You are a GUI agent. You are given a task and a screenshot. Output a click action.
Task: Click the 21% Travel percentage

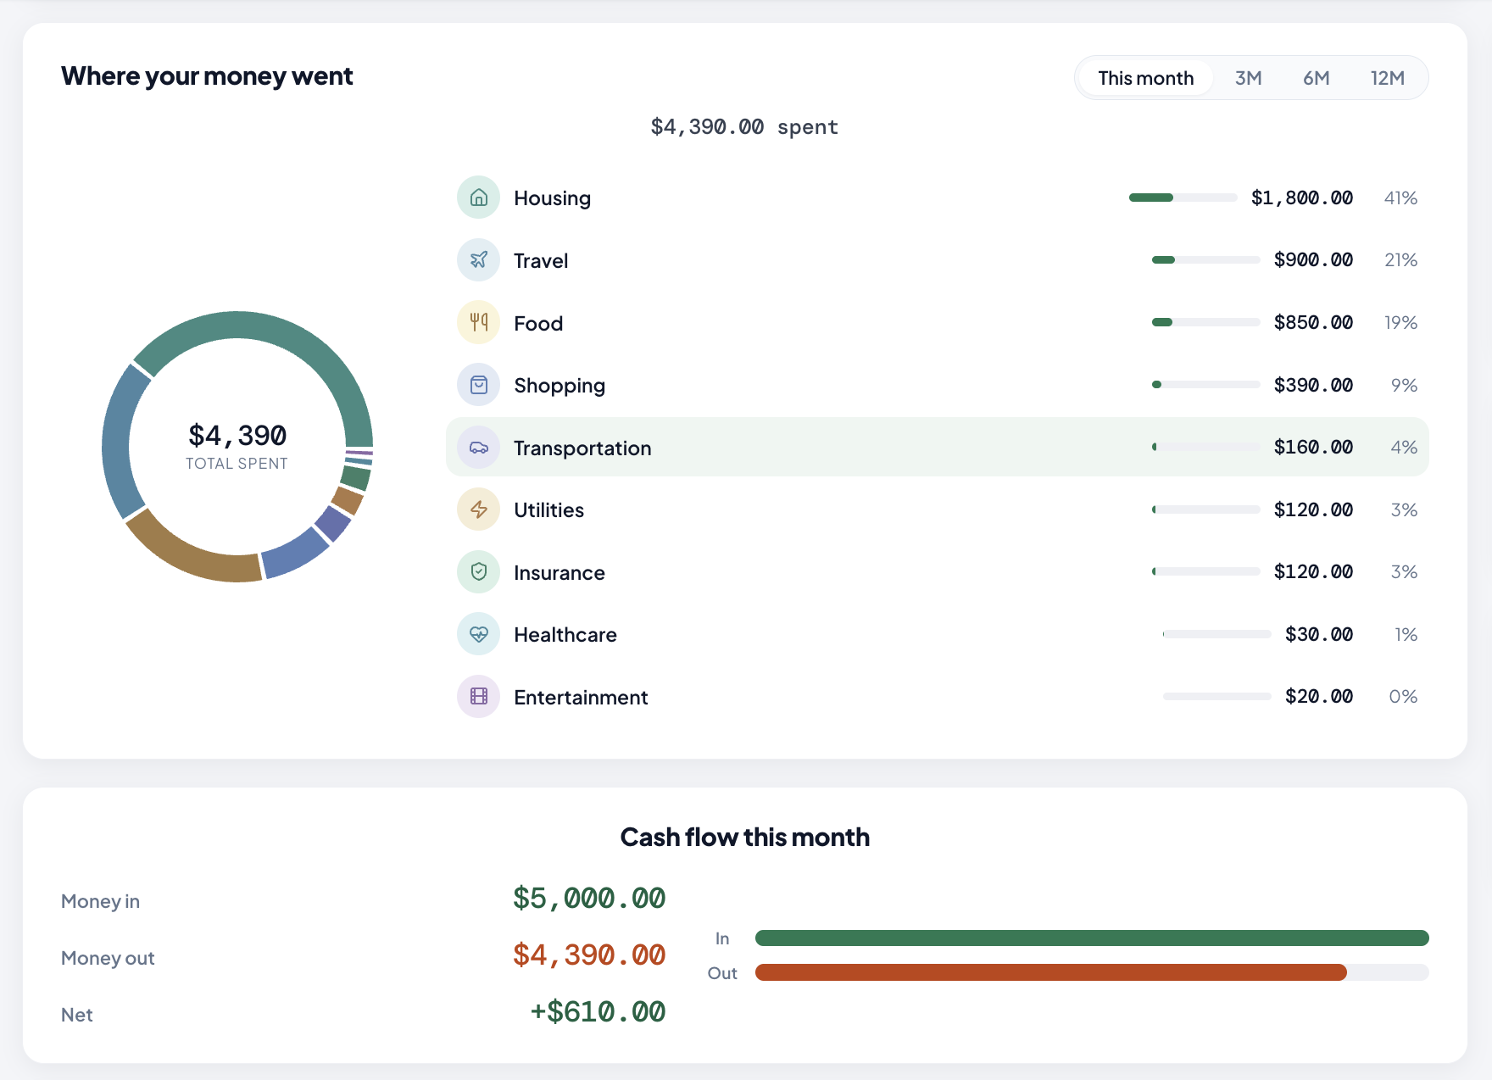[x=1400, y=259]
